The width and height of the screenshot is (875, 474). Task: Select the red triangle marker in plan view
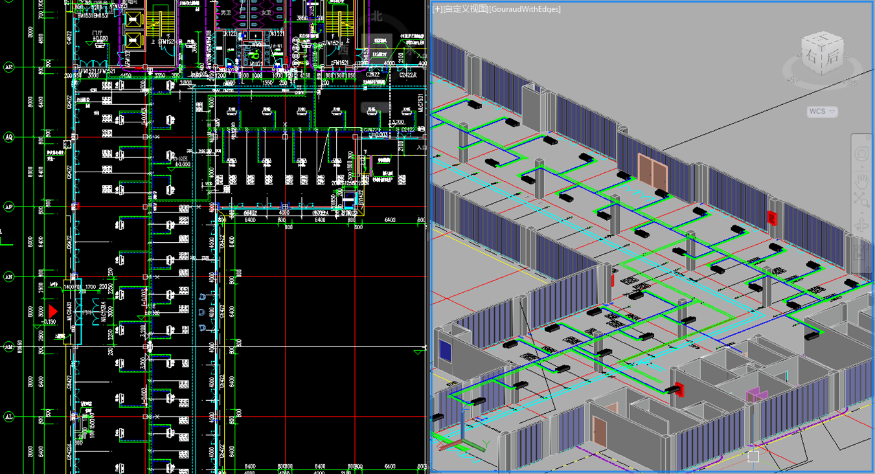pyautogui.click(x=52, y=312)
